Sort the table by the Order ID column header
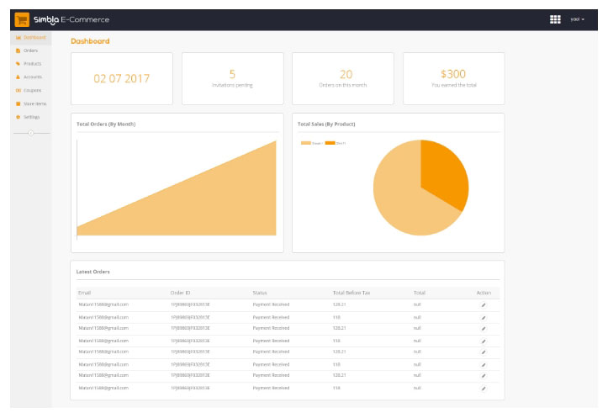The height and width of the screenshot is (418, 608). click(x=180, y=293)
